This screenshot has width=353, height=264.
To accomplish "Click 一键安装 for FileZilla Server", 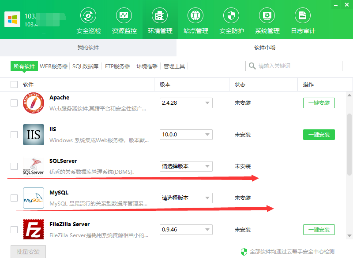I will click(x=319, y=230).
